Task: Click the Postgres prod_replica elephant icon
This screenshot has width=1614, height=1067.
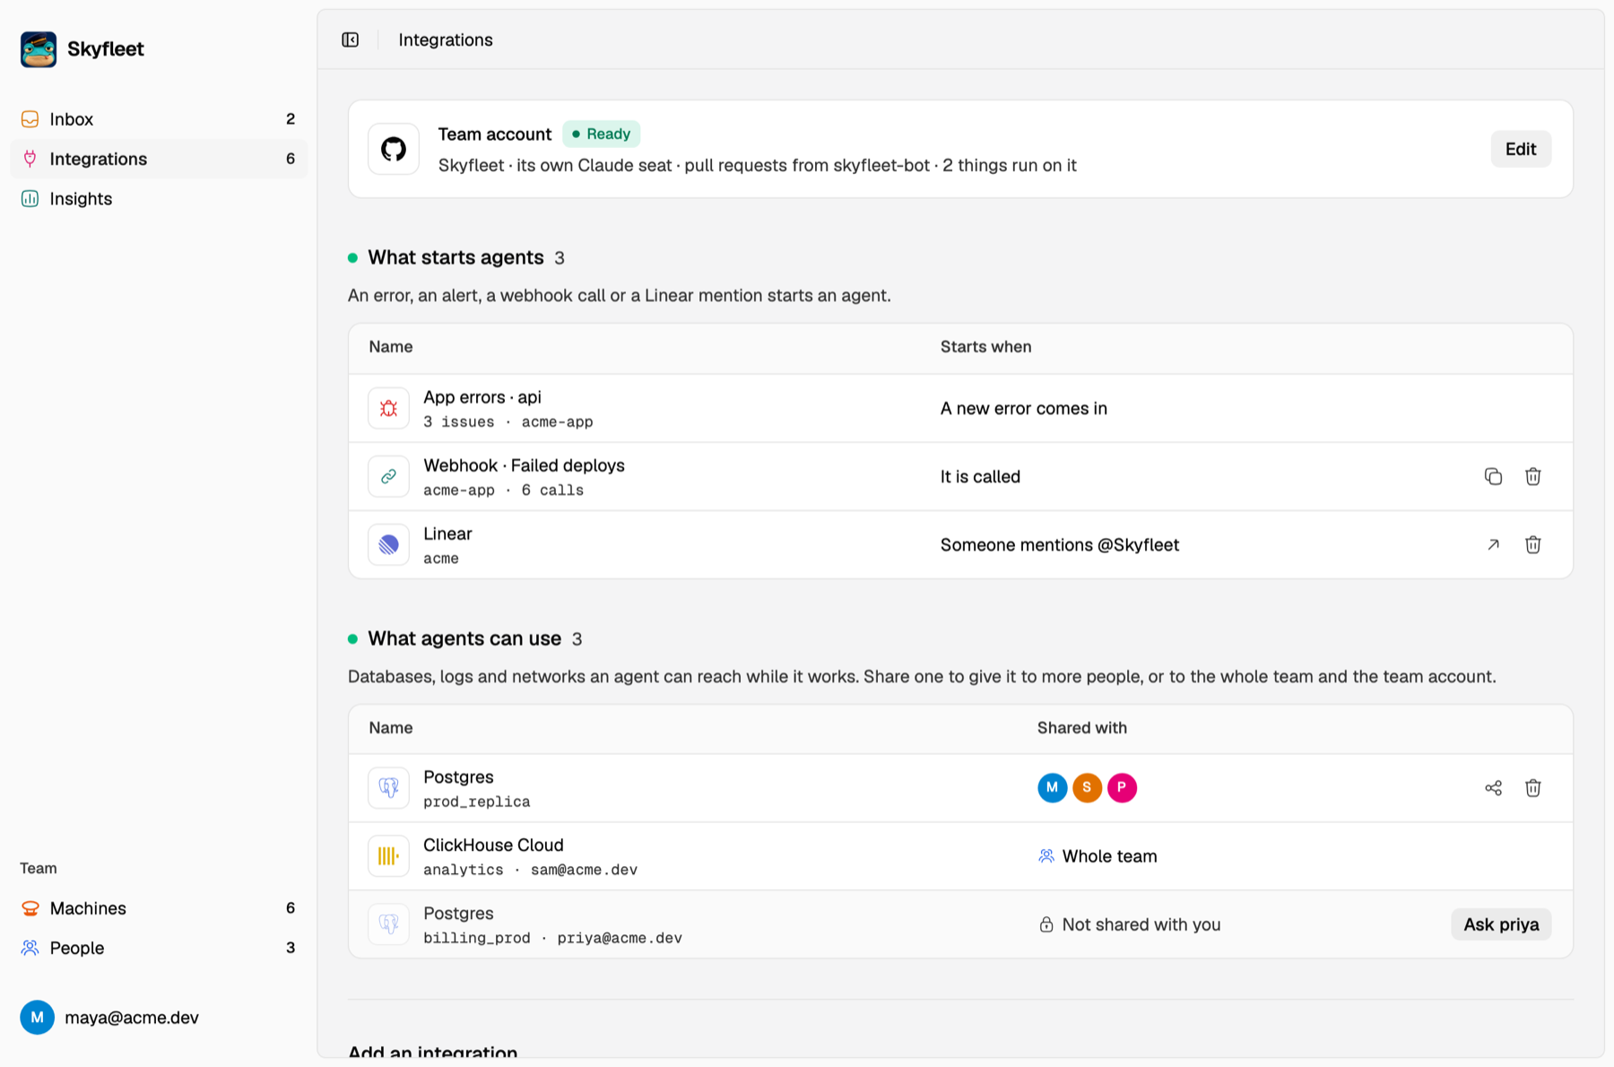Action: pyautogui.click(x=388, y=787)
